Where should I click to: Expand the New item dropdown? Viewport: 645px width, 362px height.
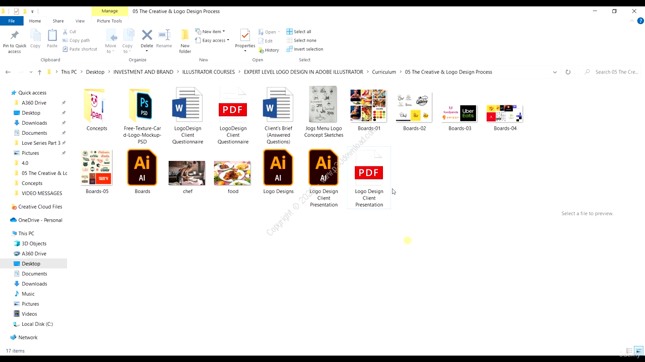click(x=211, y=32)
